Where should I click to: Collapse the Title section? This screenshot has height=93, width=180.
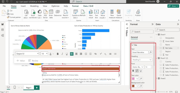coord(132,45)
